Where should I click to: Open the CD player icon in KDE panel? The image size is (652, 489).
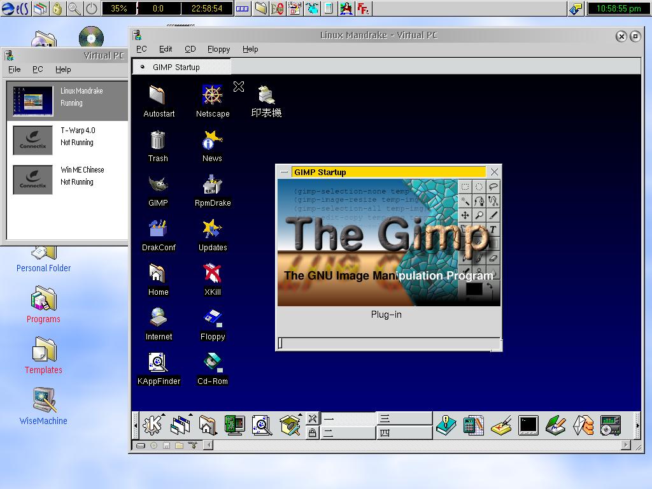coord(611,425)
